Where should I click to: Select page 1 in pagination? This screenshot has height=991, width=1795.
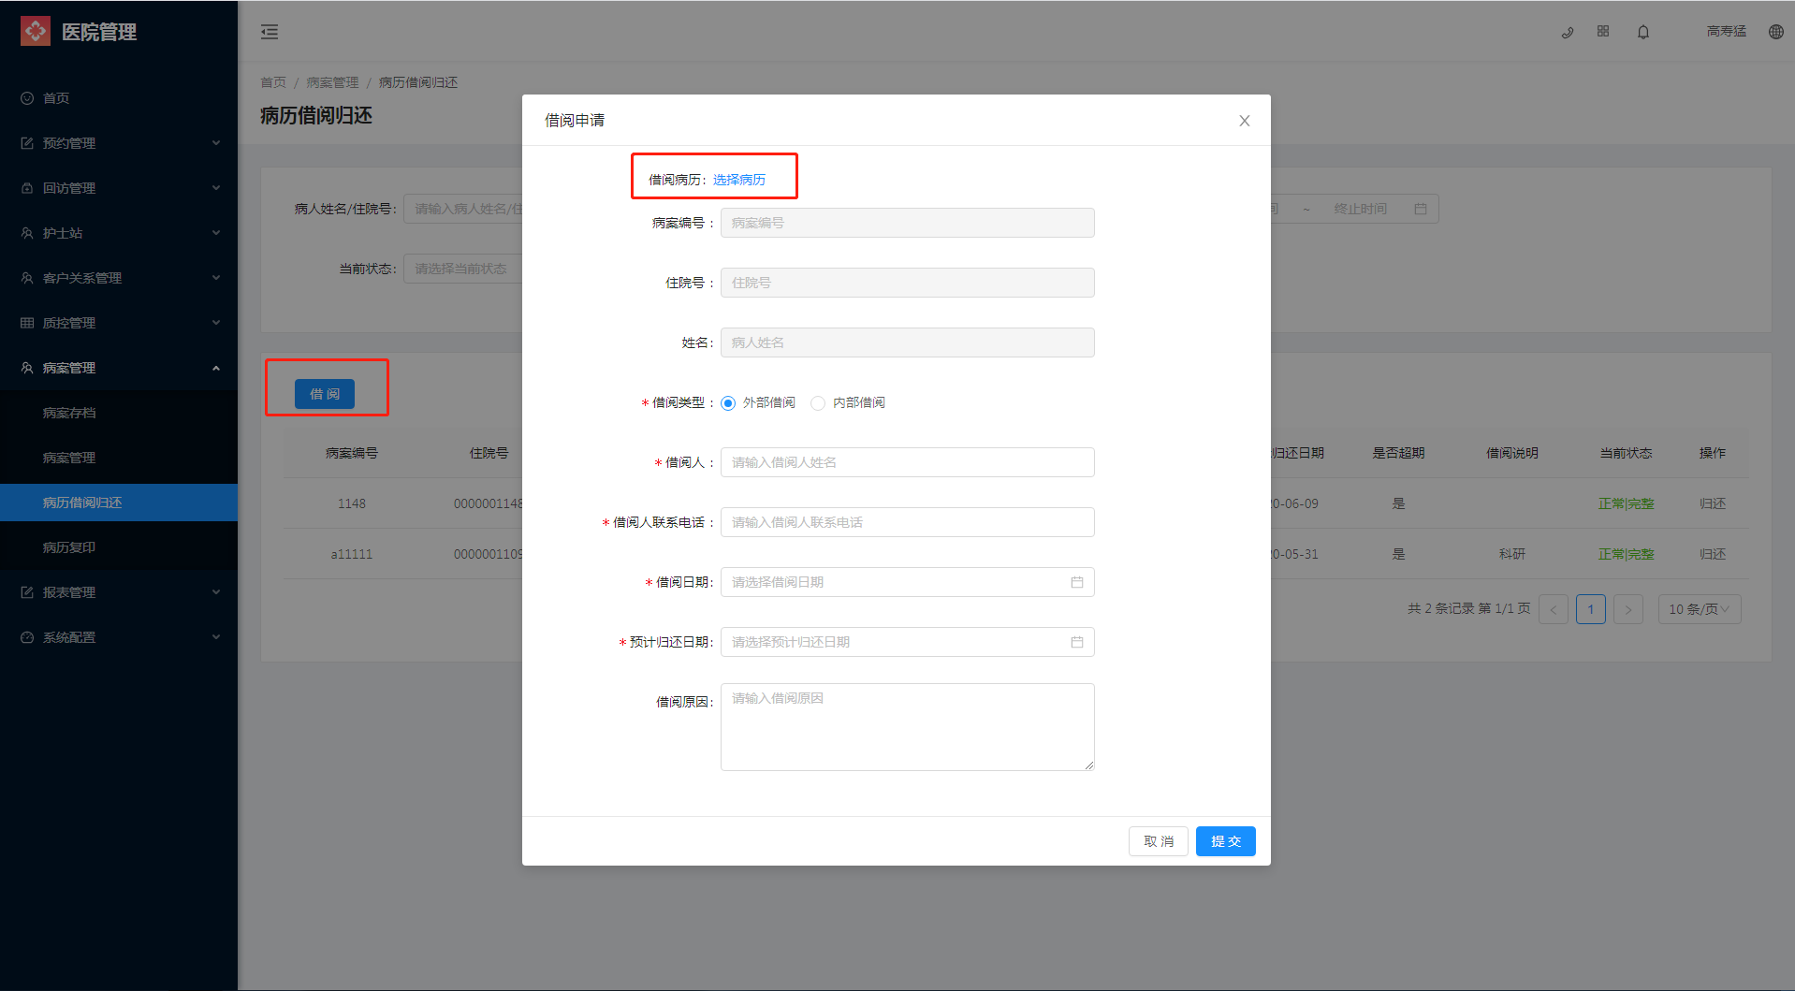pyautogui.click(x=1591, y=609)
